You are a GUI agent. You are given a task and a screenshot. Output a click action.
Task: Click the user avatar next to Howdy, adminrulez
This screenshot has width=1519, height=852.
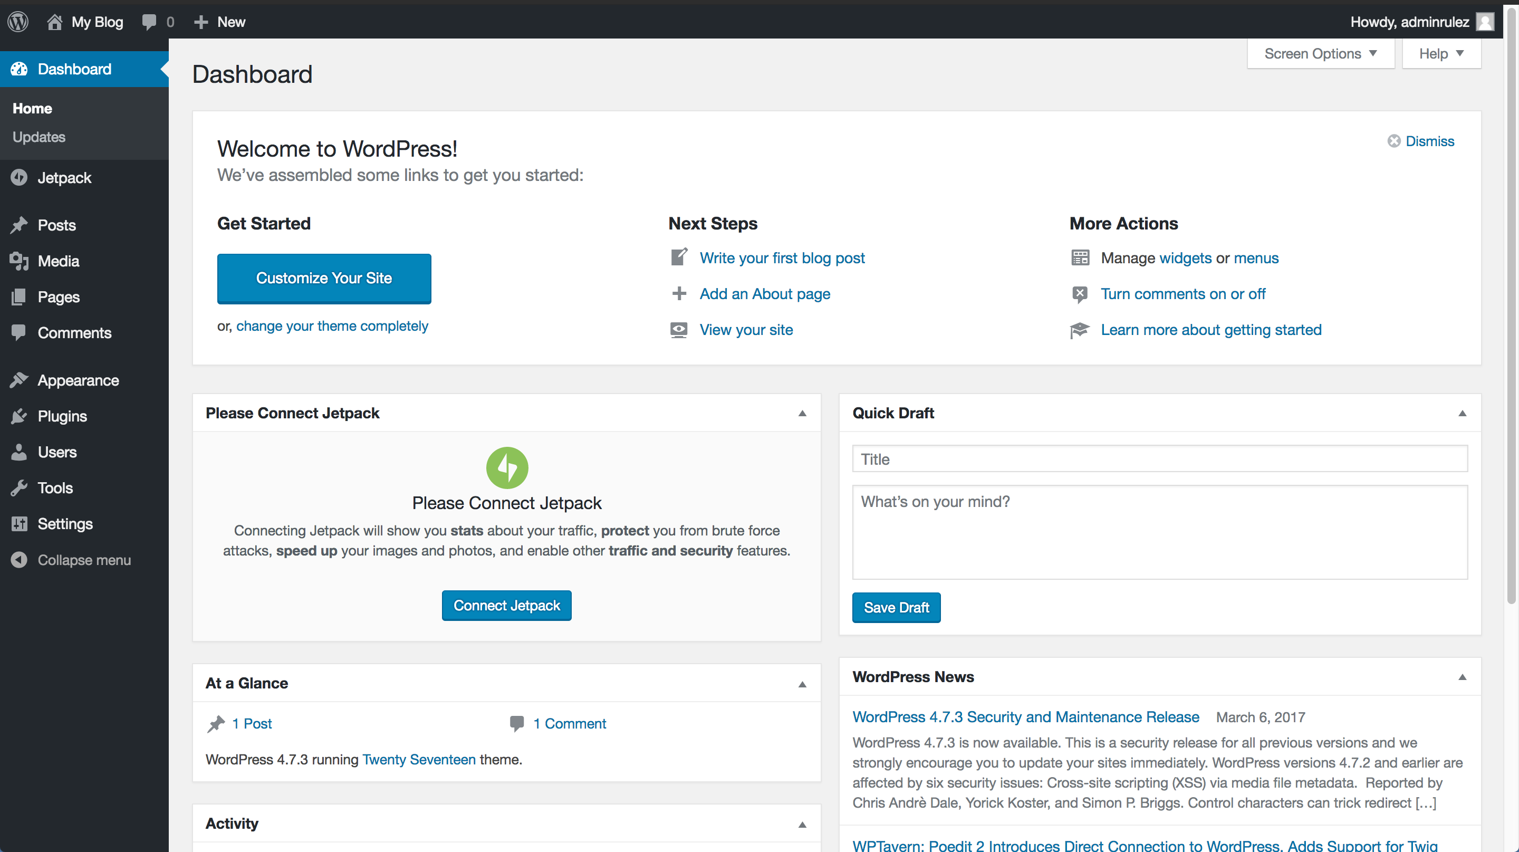pyautogui.click(x=1484, y=22)
